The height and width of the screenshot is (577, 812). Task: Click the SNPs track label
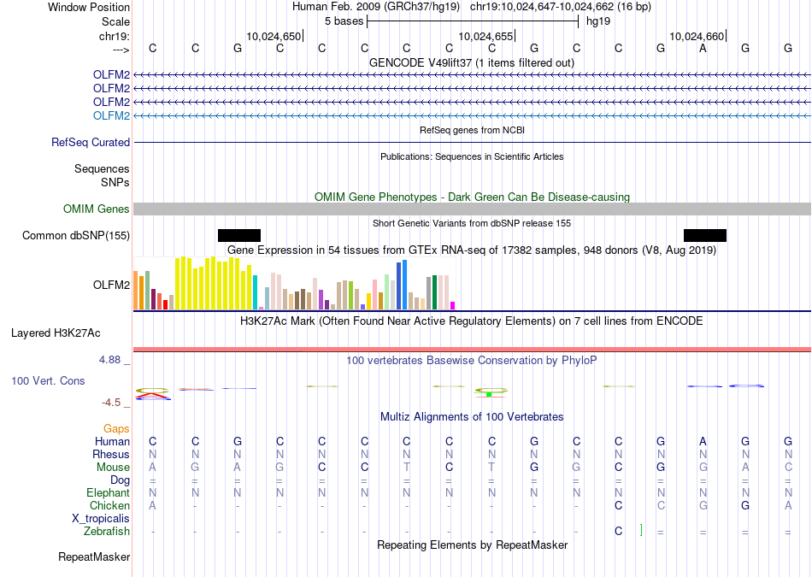pyautogui.click(x=115, y=182)
